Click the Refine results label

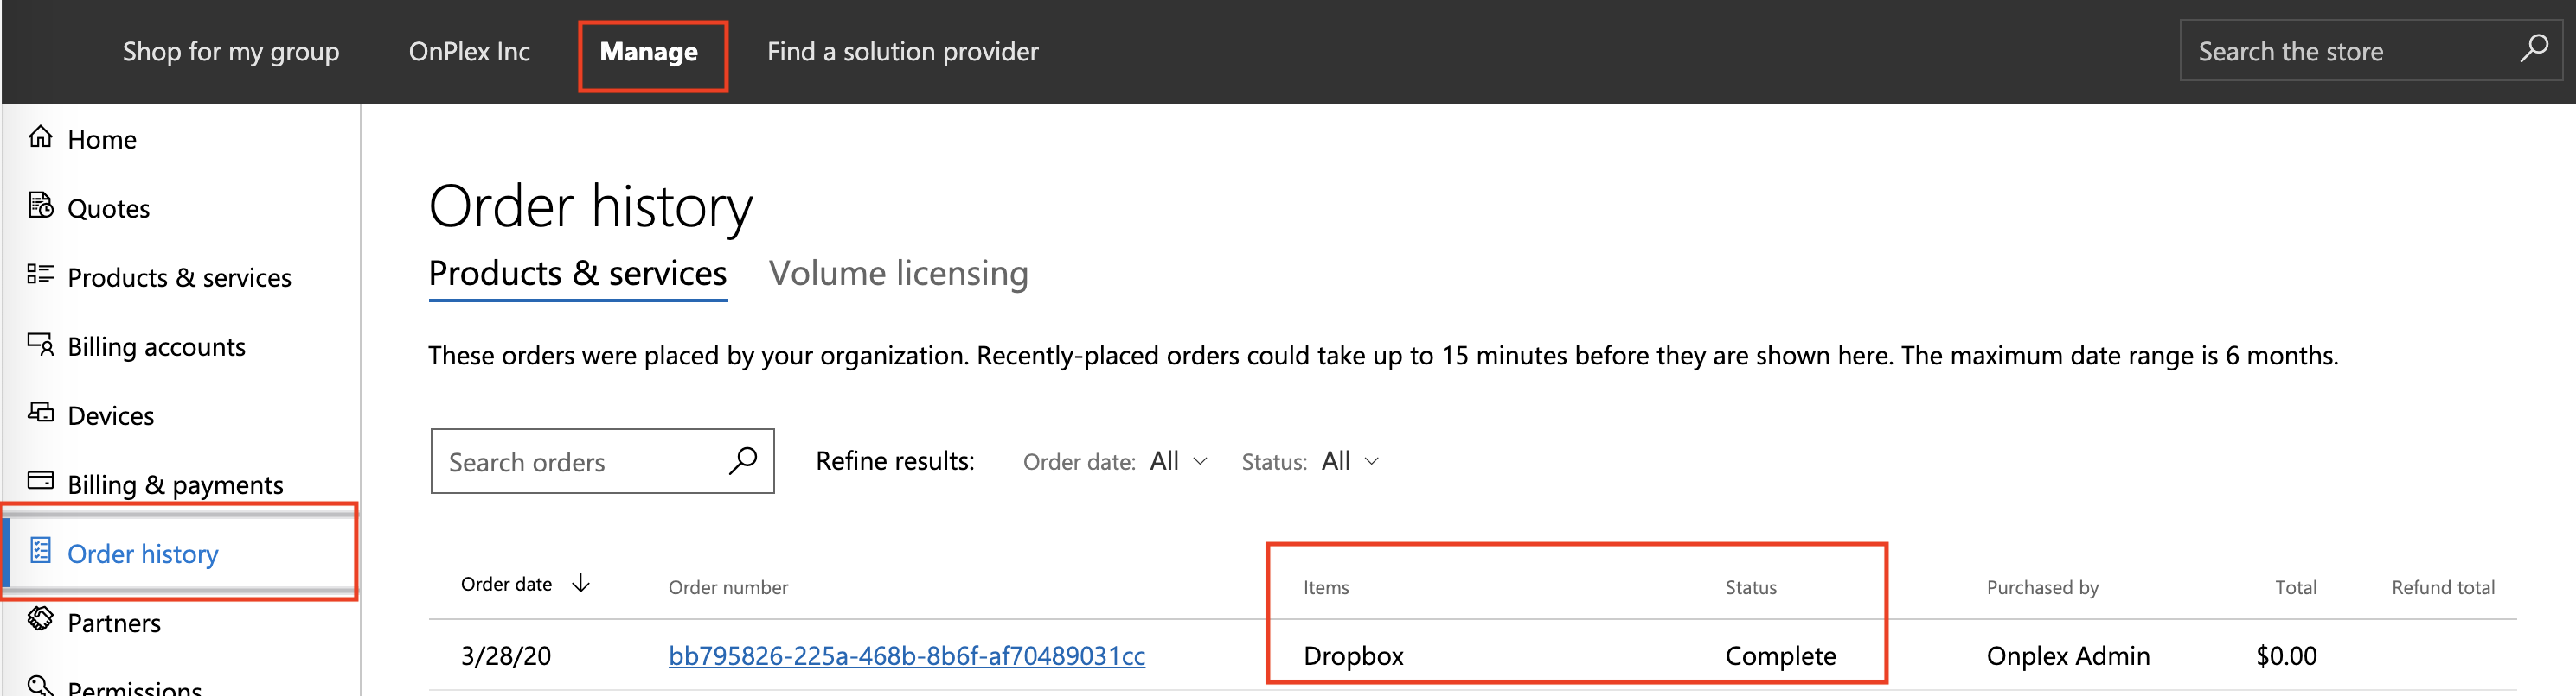pos(894,461)
